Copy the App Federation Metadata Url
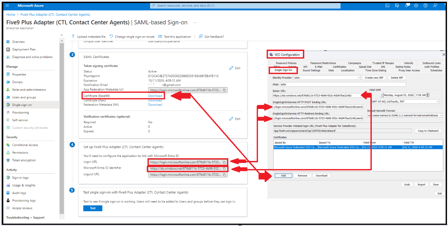 tap(225, 90)
